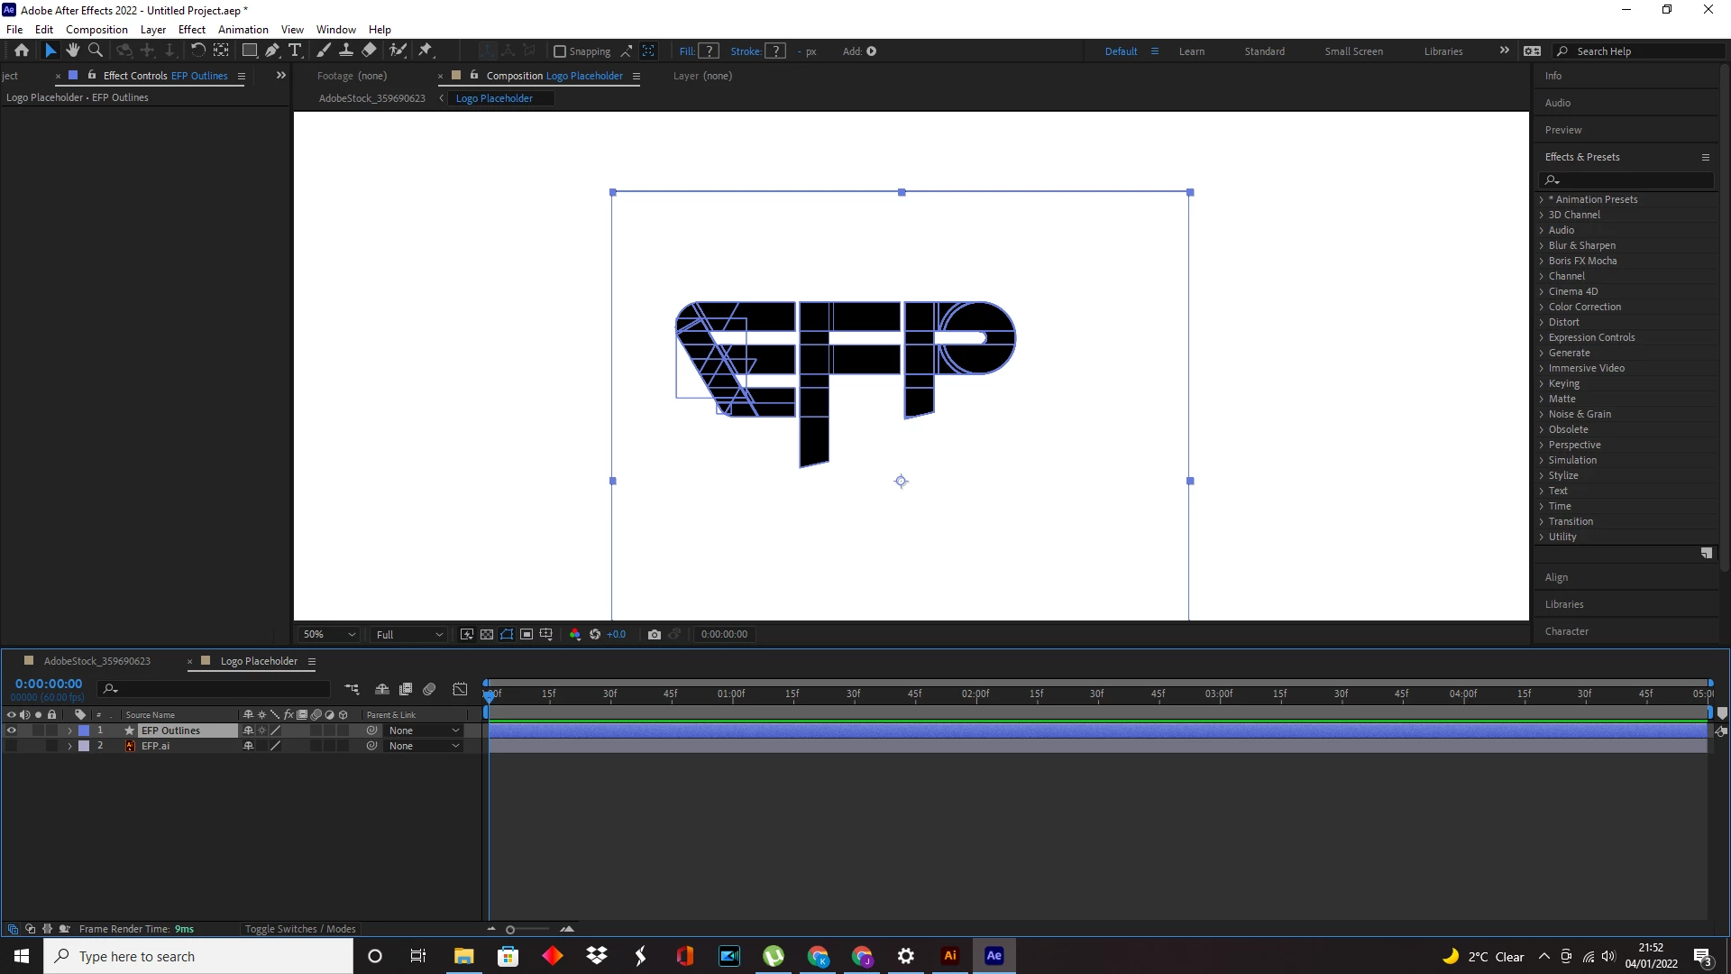Open the 50% magnification dropdown

coord(330,634)
